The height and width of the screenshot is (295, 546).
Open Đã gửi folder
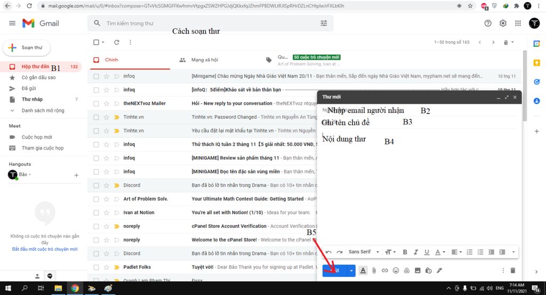(x=29, y=88)
